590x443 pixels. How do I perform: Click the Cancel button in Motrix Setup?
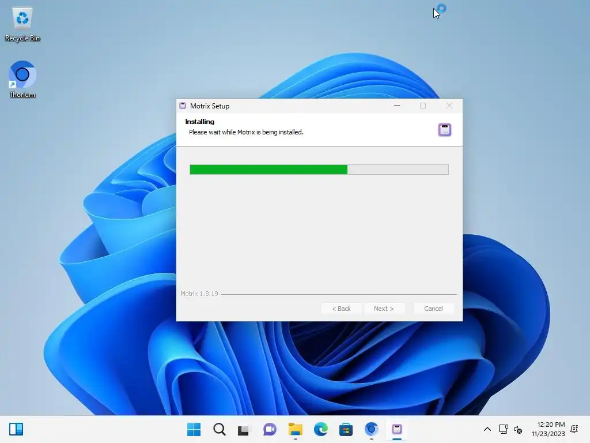(433, 309)
